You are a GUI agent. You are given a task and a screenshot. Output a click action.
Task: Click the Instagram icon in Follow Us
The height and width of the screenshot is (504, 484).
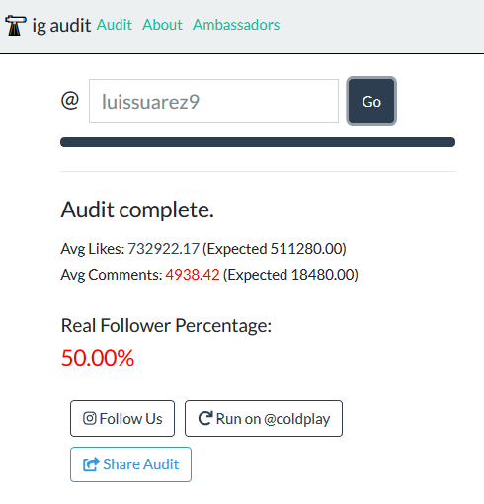(x=89, y=418)
